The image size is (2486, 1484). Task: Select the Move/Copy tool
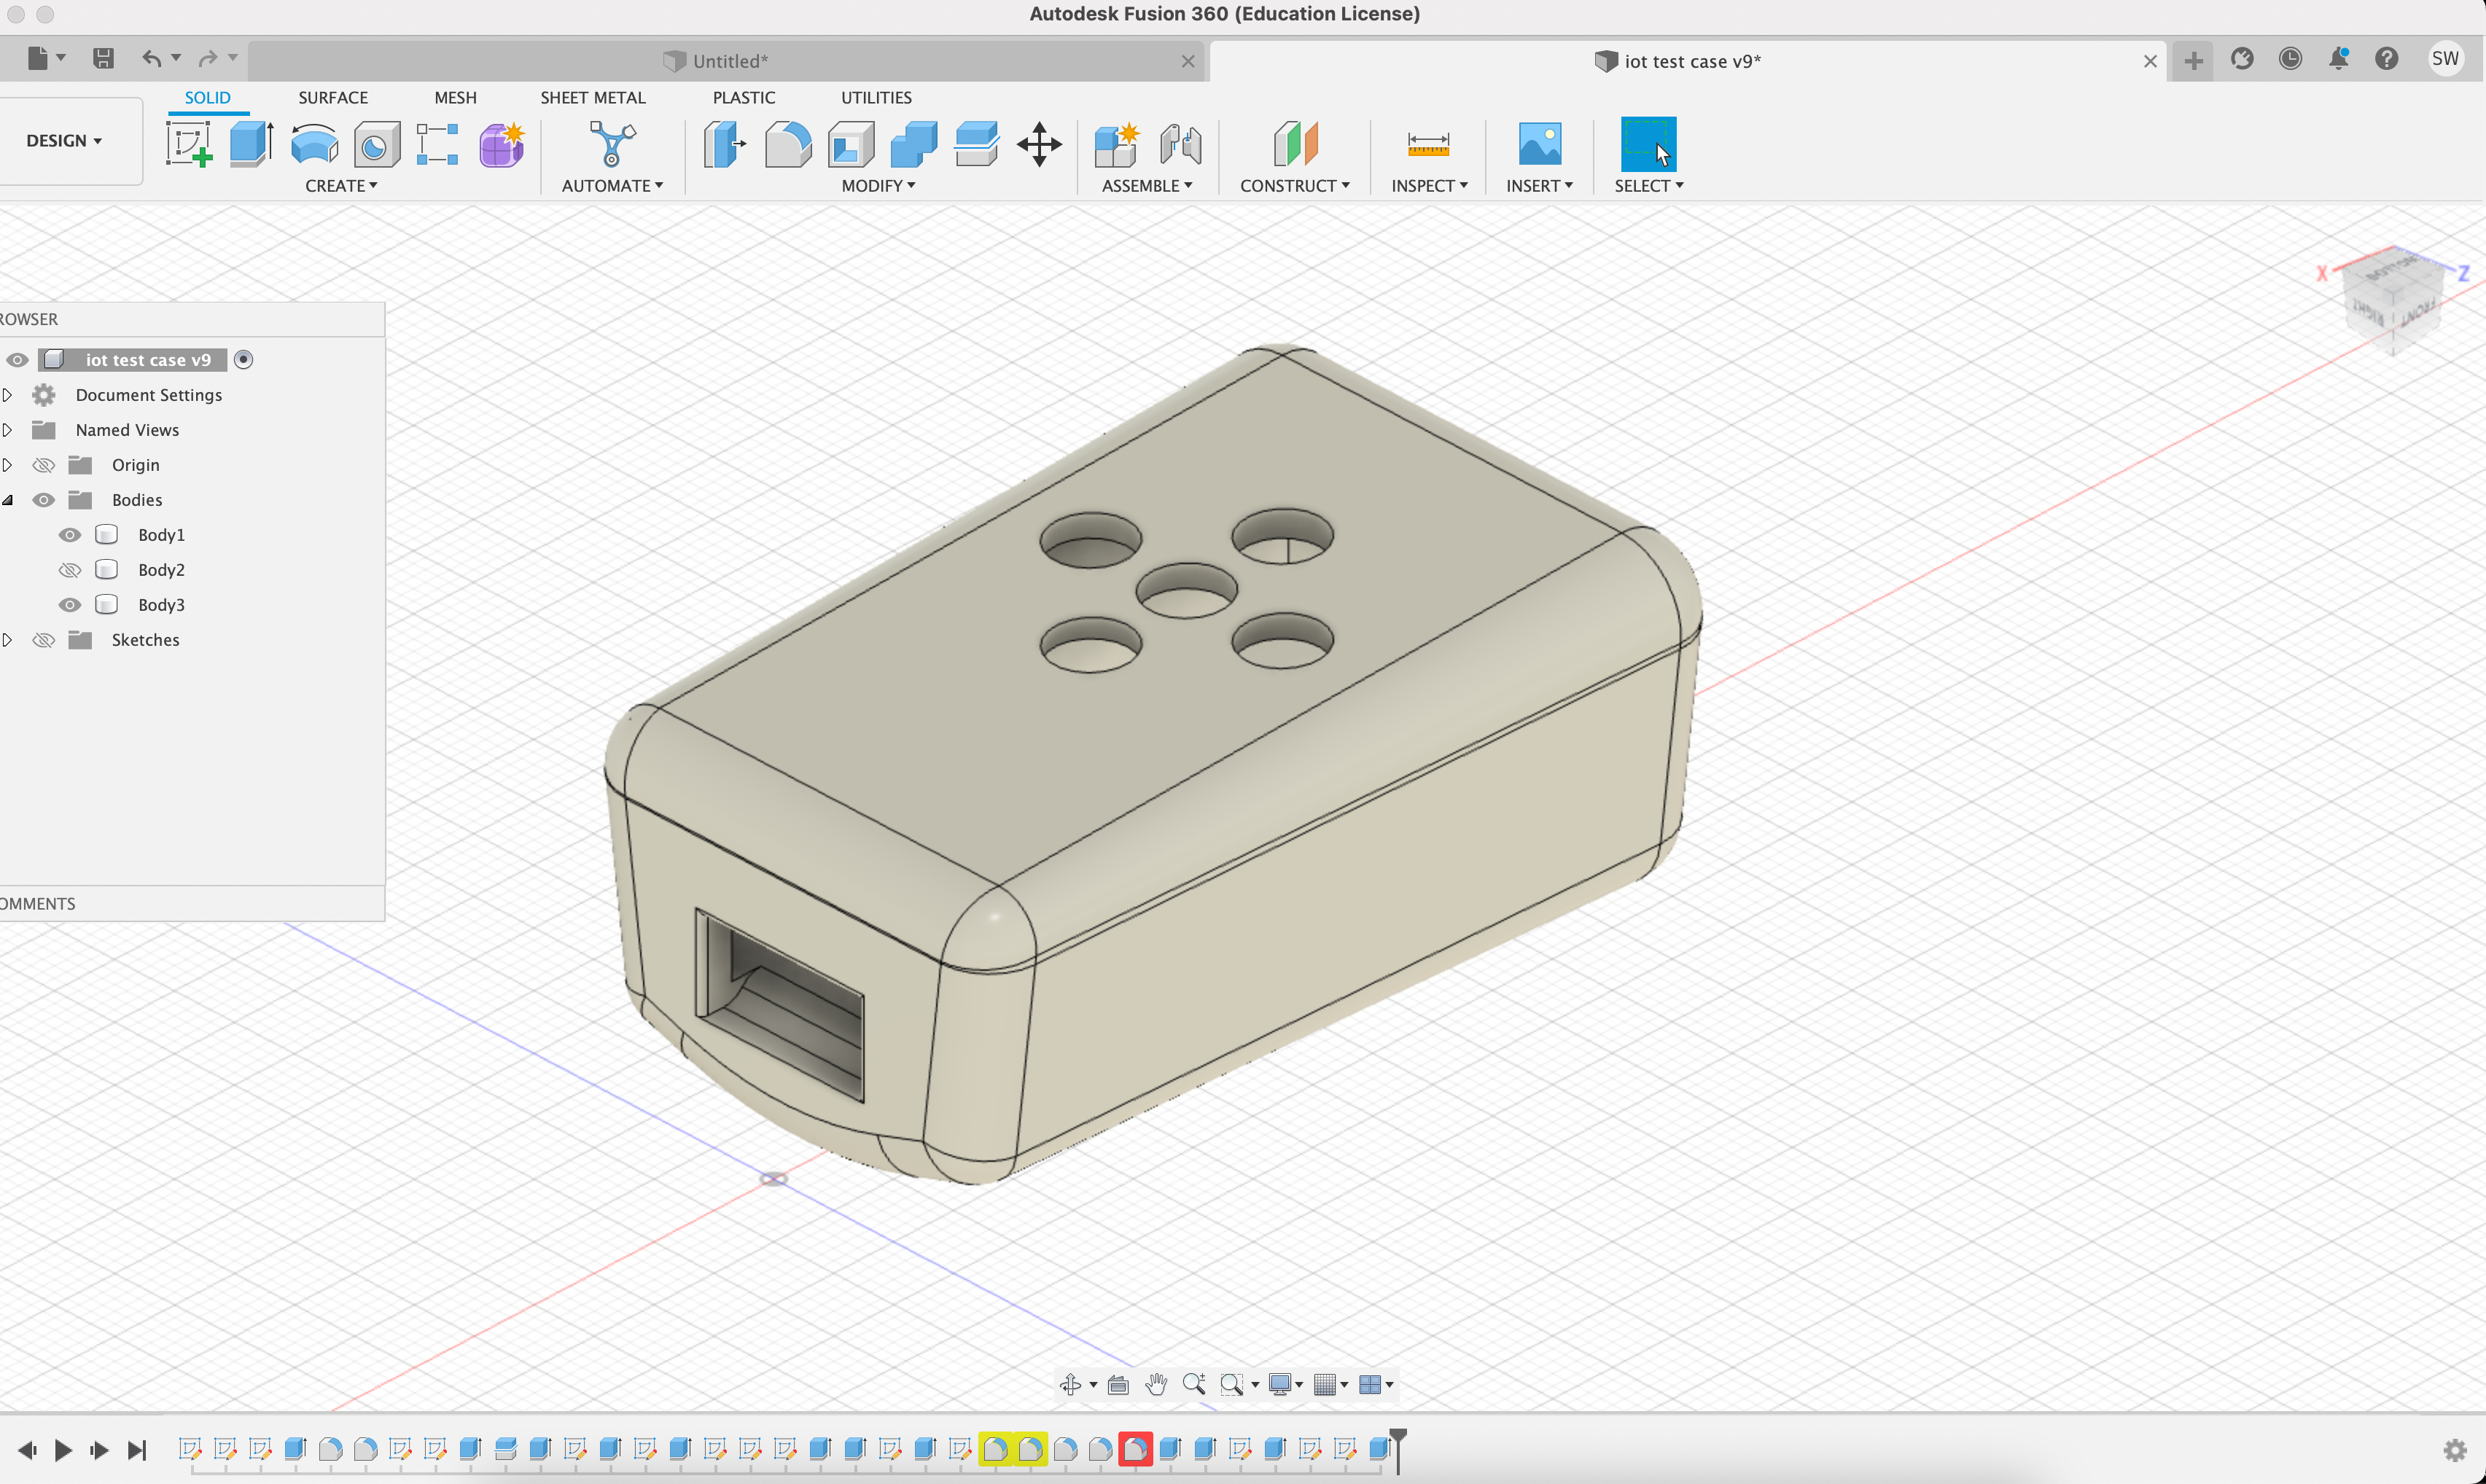point(1039,144)
